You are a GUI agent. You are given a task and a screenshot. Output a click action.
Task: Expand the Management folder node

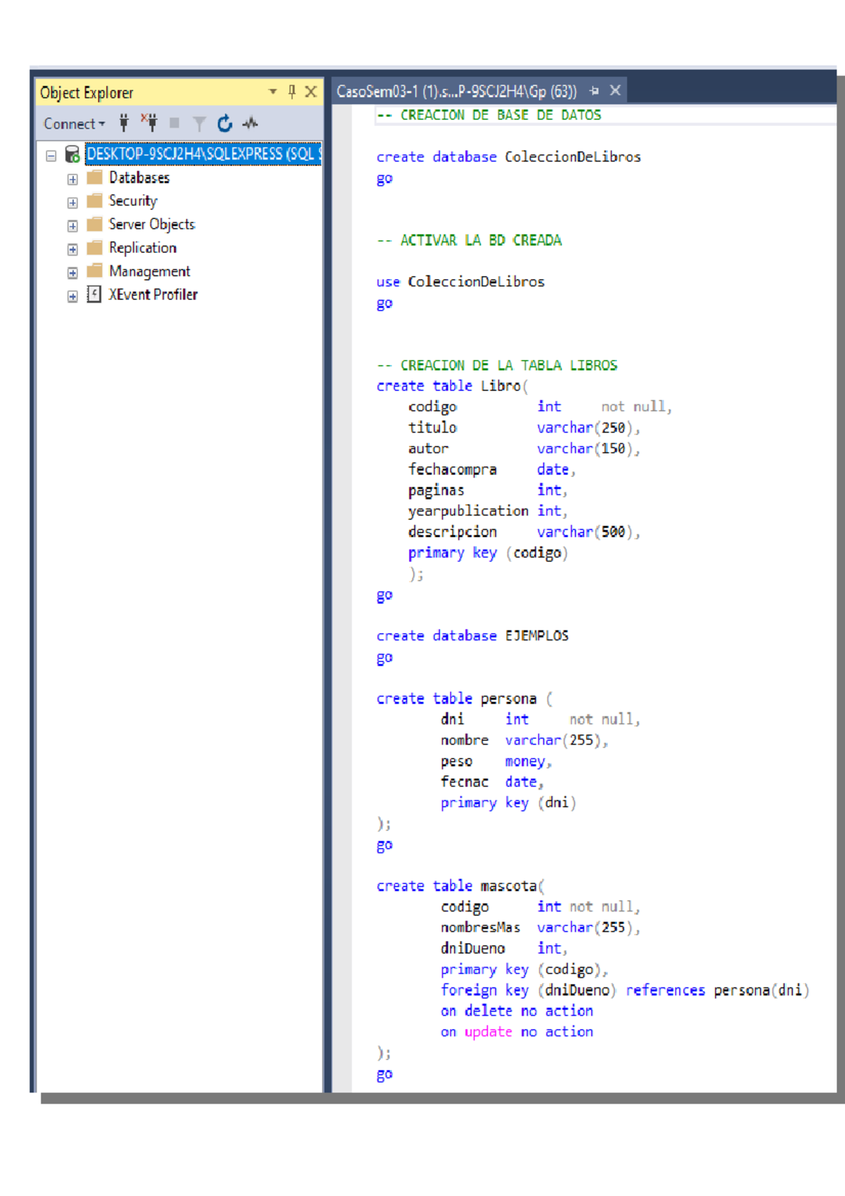point(73,273)
